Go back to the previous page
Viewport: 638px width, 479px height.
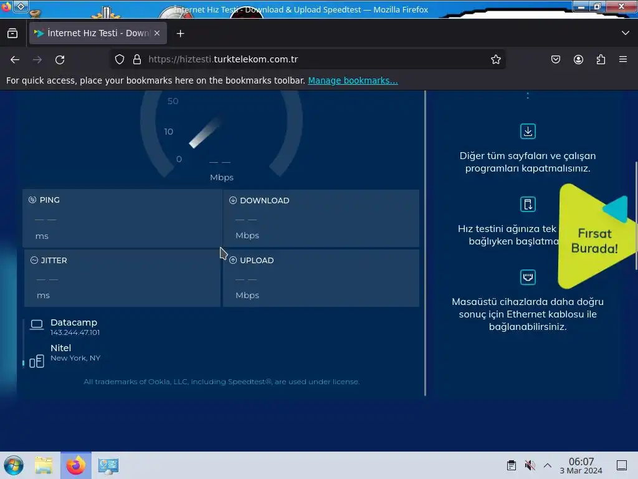[x=15, y=59]
